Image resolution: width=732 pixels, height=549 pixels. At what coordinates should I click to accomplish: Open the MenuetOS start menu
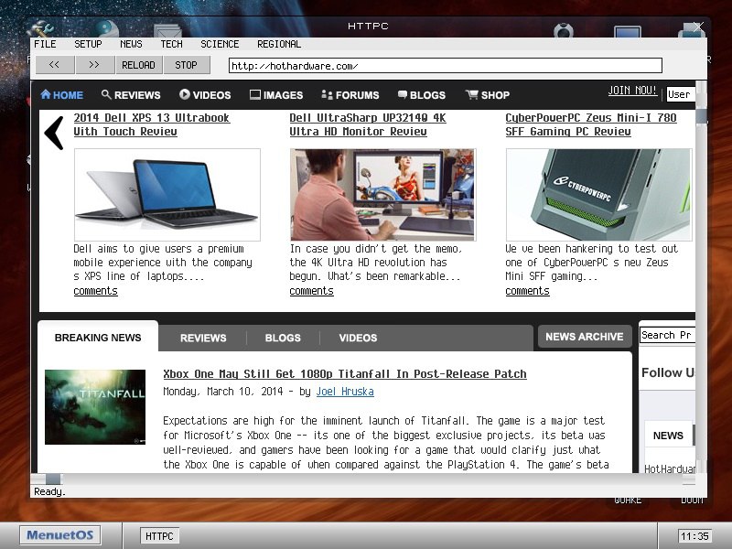click(59, 535)
